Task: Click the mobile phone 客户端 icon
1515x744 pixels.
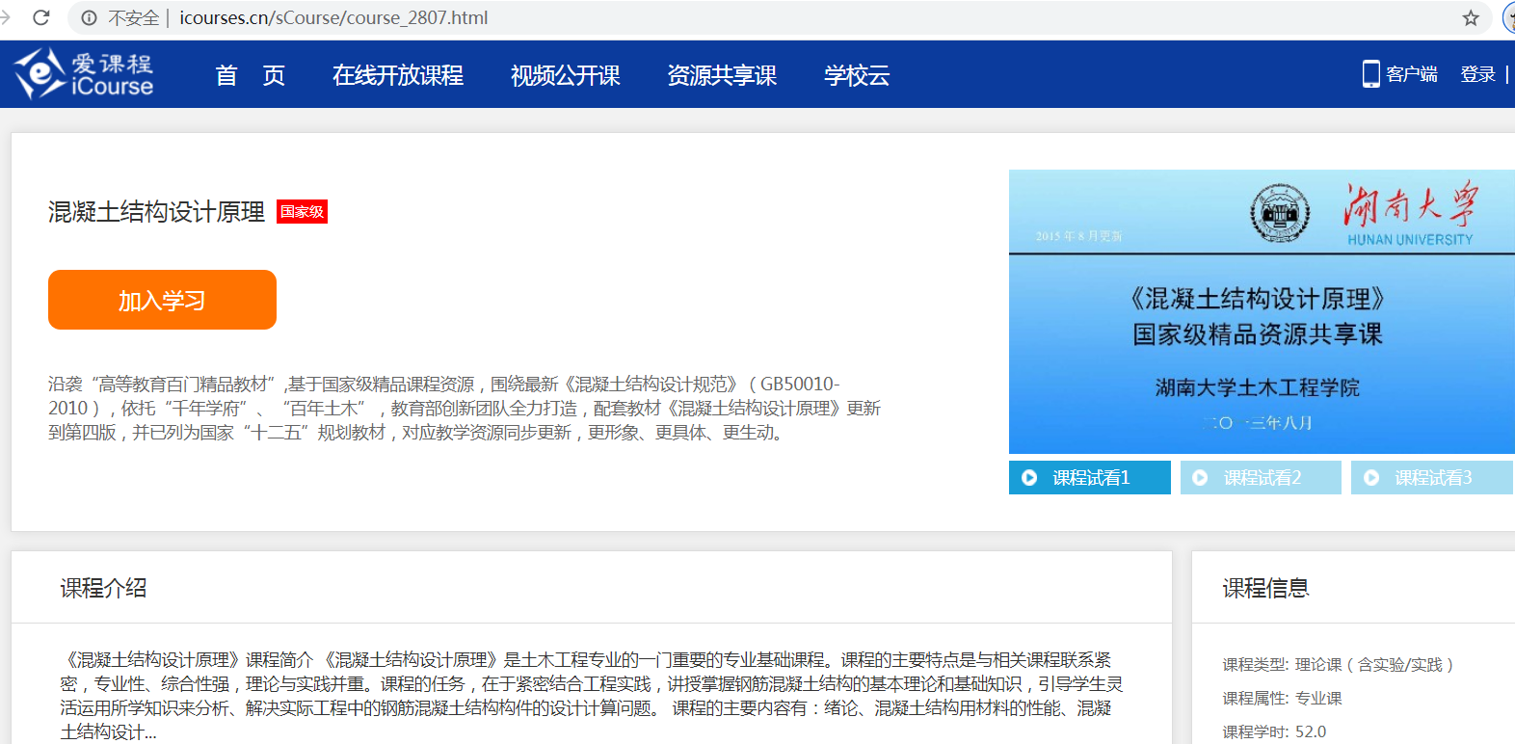Action: [x=1370, y=74]
